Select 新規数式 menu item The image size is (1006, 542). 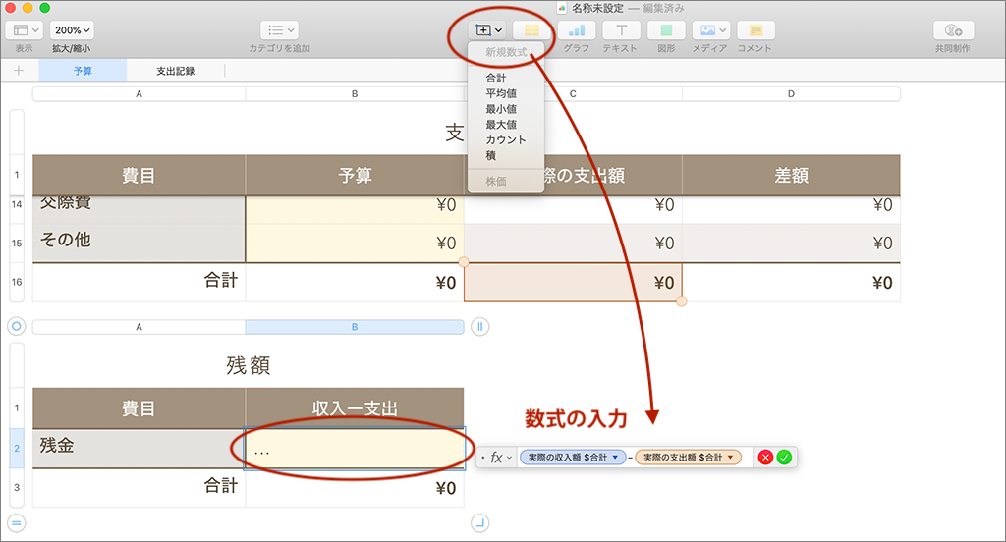506,52
